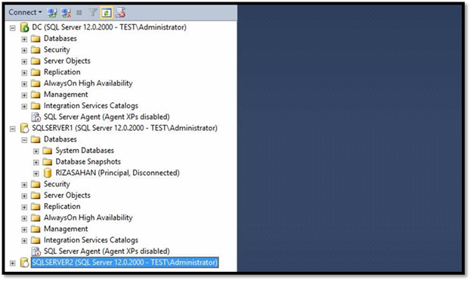Expand Replication under the DC server
The width and height of the screenshot is (471, 281).
(x=24, y=73)
